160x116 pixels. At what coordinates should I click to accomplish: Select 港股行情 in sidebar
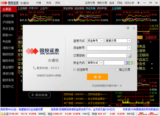point(8,48)
